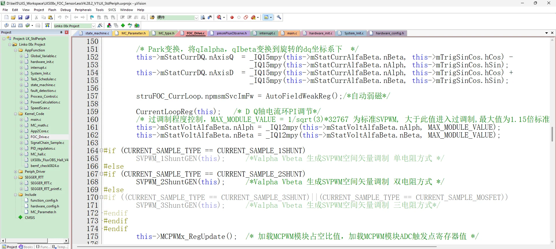This screenshot has width=556, height=249.
Task: Click the New file icon
Action: (x=6, y=17)
